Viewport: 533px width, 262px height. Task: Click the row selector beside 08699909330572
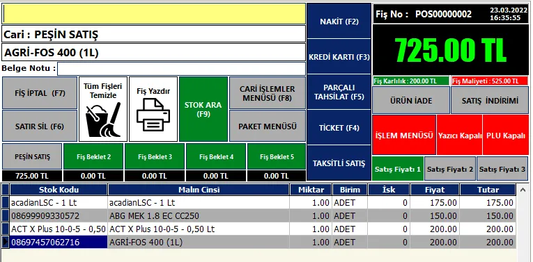[6, 215]
